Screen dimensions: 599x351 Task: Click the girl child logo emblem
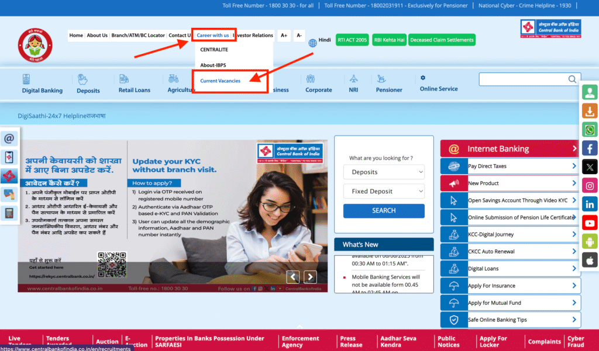tap(35, 45)
